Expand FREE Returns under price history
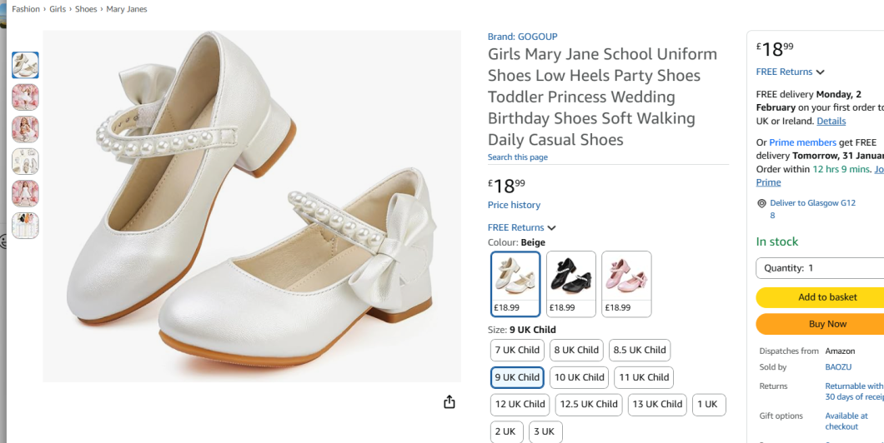884x443 pixels. (x=522, y=227)
